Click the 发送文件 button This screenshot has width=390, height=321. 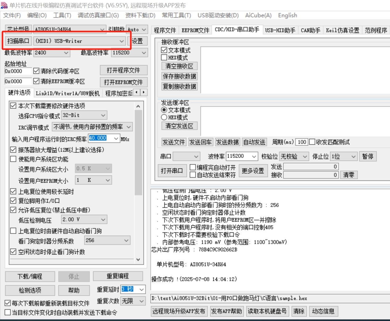click(x=174, y=142)
